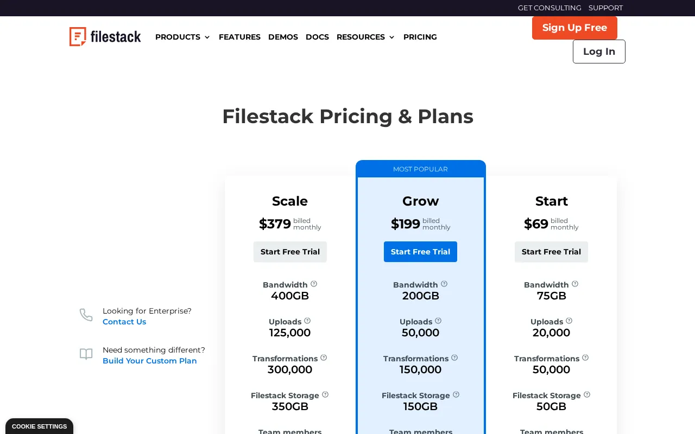Click help icon beside Grow Uploads
This screenshot has height=434, width=695.
click(438, 321)
